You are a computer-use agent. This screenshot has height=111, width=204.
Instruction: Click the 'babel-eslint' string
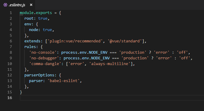64,81
